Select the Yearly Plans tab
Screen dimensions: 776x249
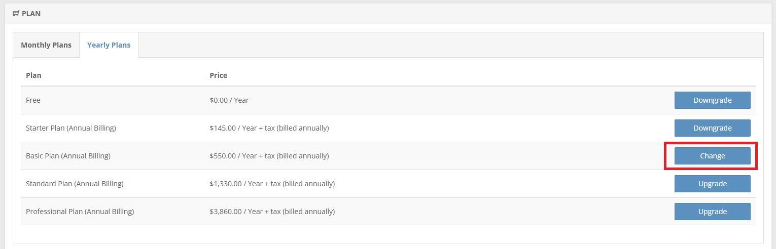click(x=109, y=45)
